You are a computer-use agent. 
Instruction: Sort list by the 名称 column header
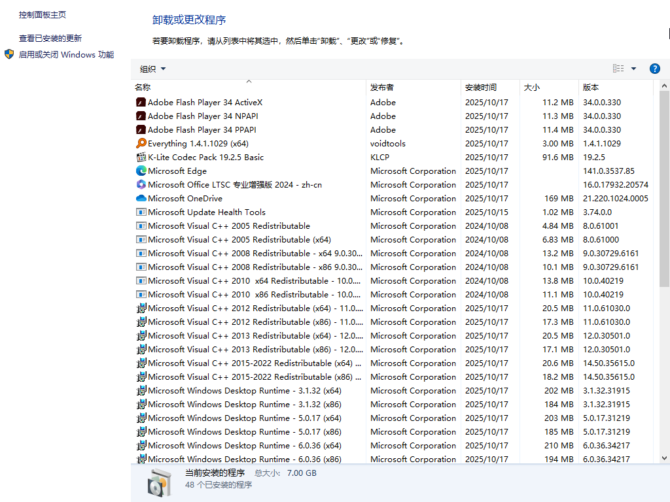143,88
